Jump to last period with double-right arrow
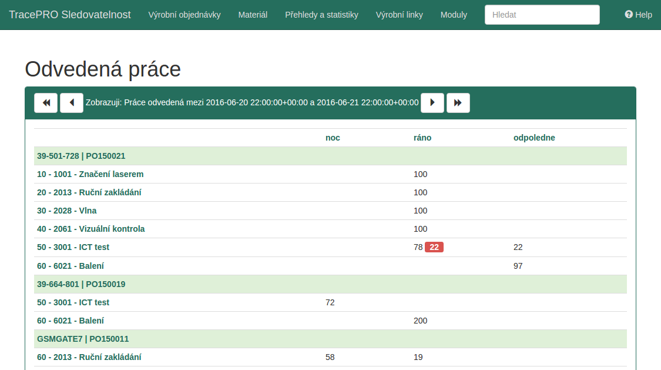This screenshot has height=370, width=661. [x=458, y=102]
